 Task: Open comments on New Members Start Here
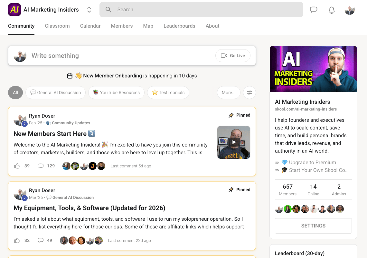(41, 166)
